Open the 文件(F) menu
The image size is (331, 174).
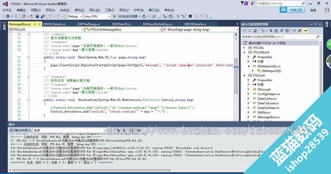tap(7, 10)
